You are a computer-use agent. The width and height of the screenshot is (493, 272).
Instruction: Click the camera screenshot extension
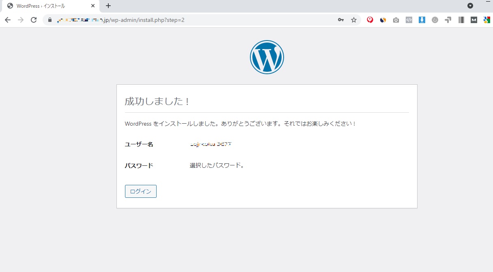click(396, 20)
